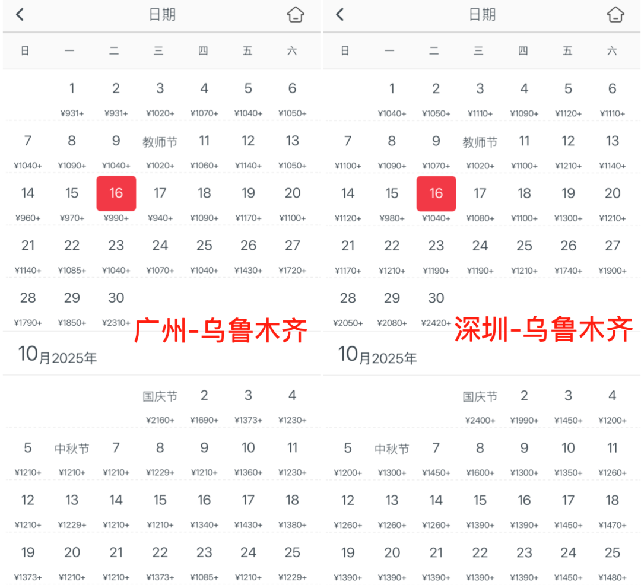Choose September 1 priced ¥931+ on the left

72,88
